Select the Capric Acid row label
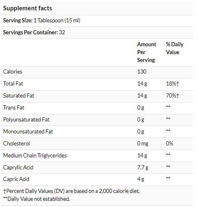The image size is (198, 207). tap(16, 179)
